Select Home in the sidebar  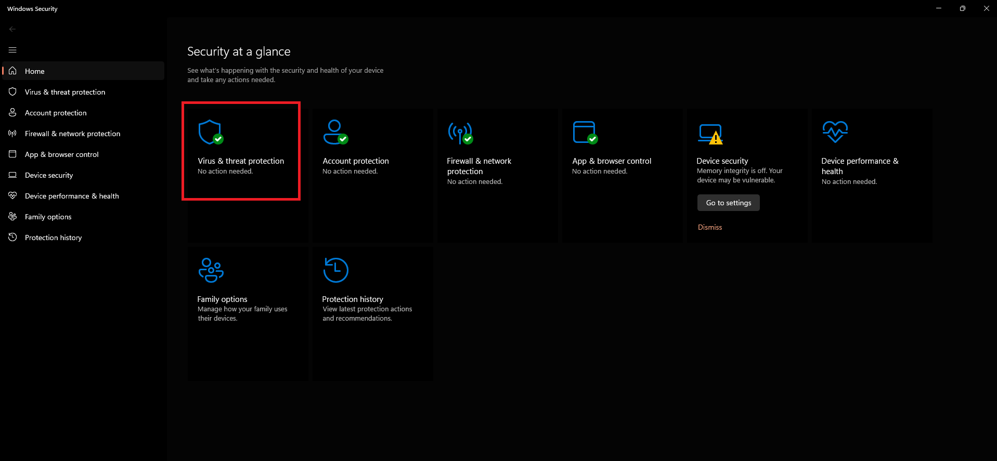(x=35, y=71)
